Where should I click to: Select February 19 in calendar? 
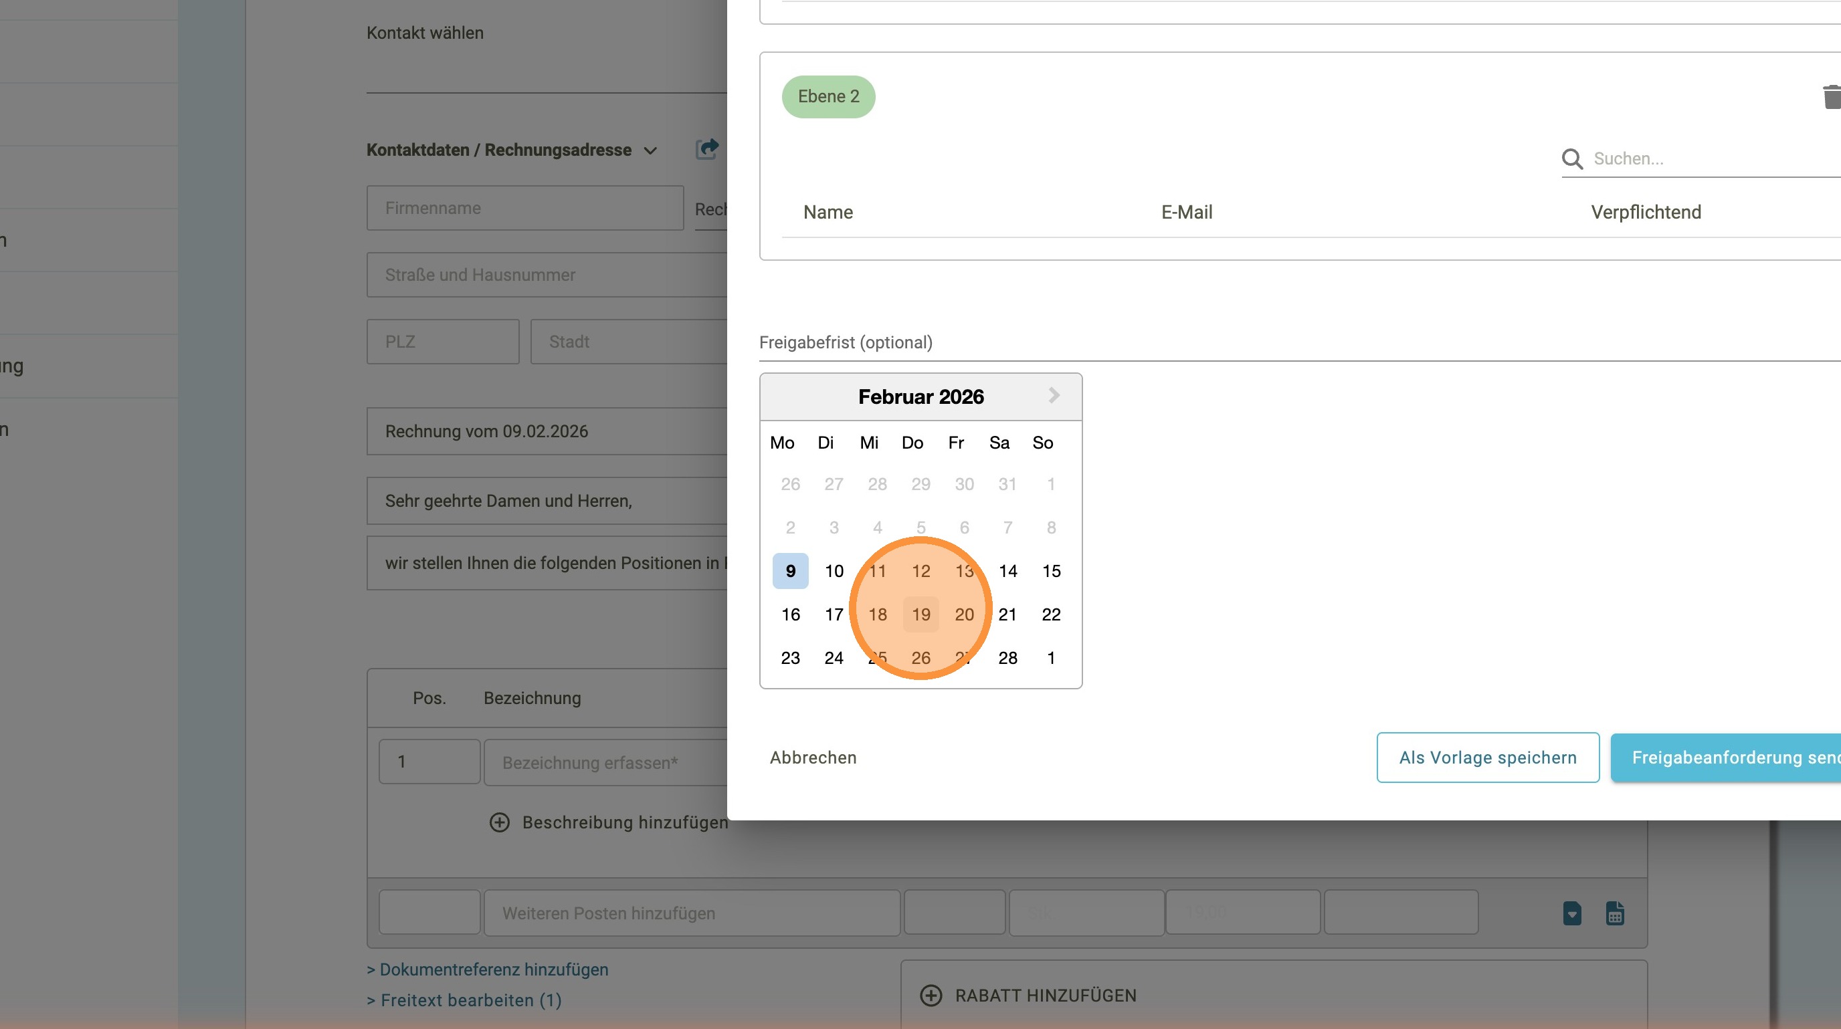coord(920,614)
